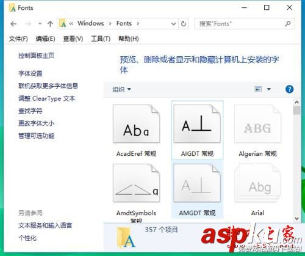Click the search magnifier icon

pyautogui.click(x=288, y=24)
